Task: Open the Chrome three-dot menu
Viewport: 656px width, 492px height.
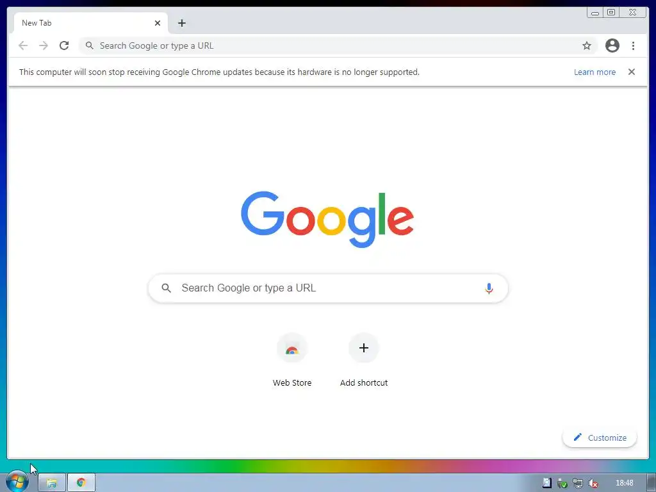Action: click(633, 45)
